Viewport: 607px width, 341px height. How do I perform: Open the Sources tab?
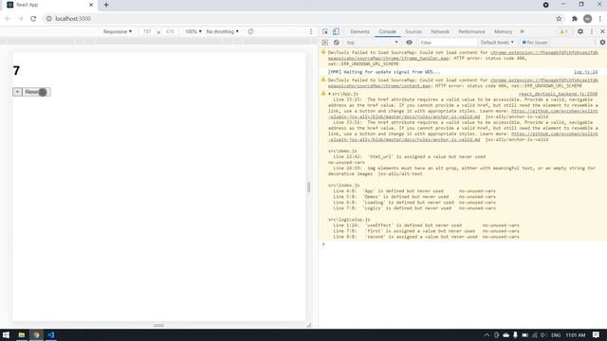pyautogui.click(x=414, y=31)
